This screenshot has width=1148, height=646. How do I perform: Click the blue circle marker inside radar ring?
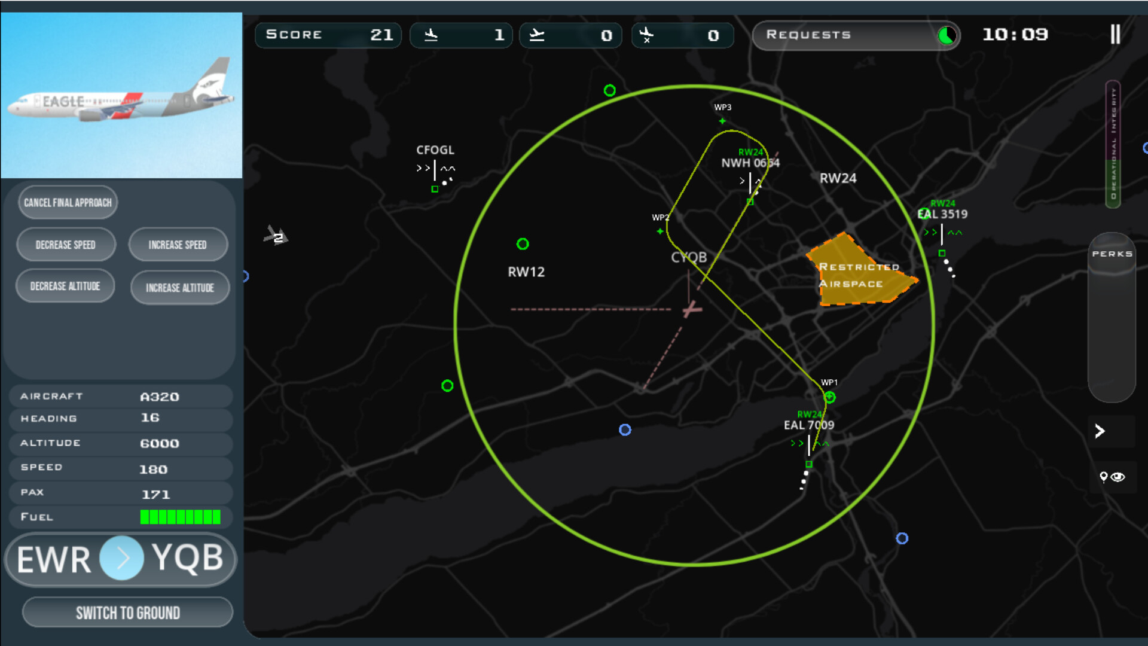pos(625,429)
